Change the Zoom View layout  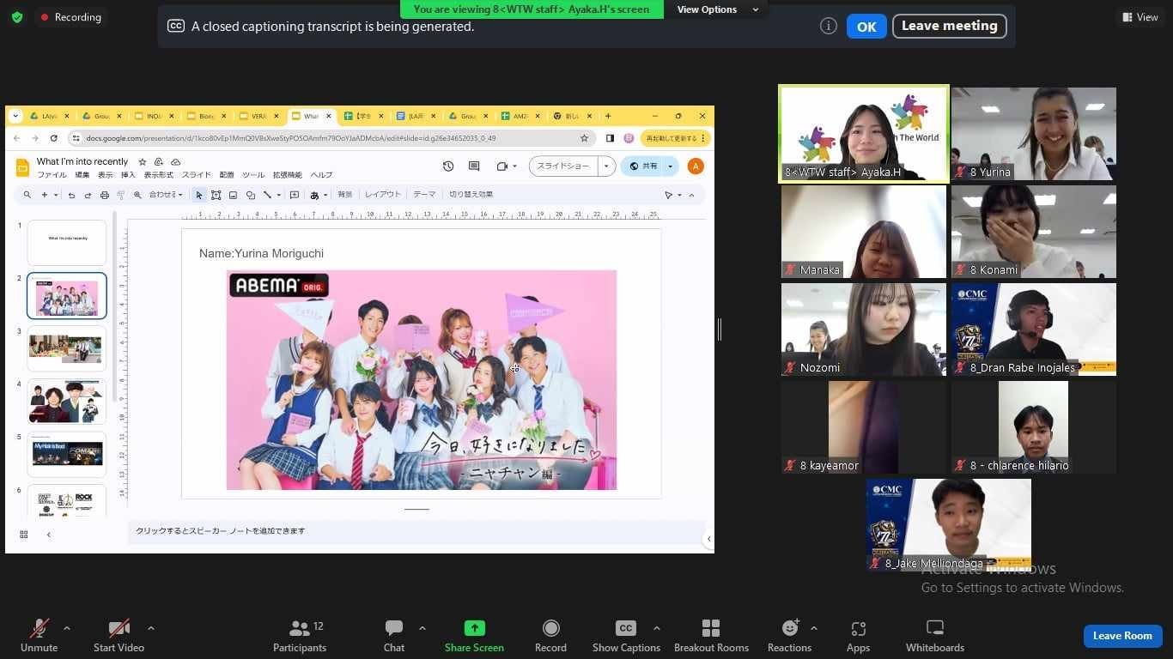pyautogui.click(x=1140, y=17)
